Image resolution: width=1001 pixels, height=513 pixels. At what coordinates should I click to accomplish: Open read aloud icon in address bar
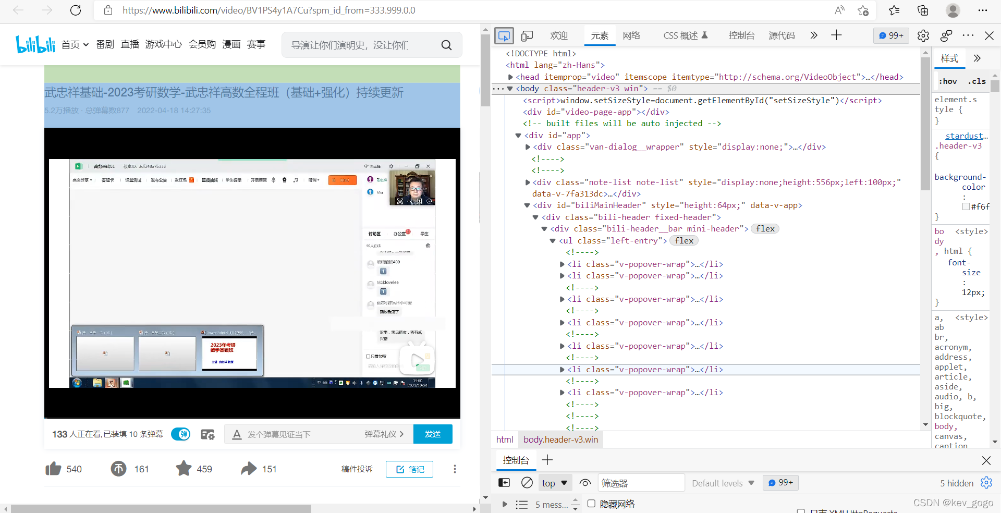click(839, 10)
